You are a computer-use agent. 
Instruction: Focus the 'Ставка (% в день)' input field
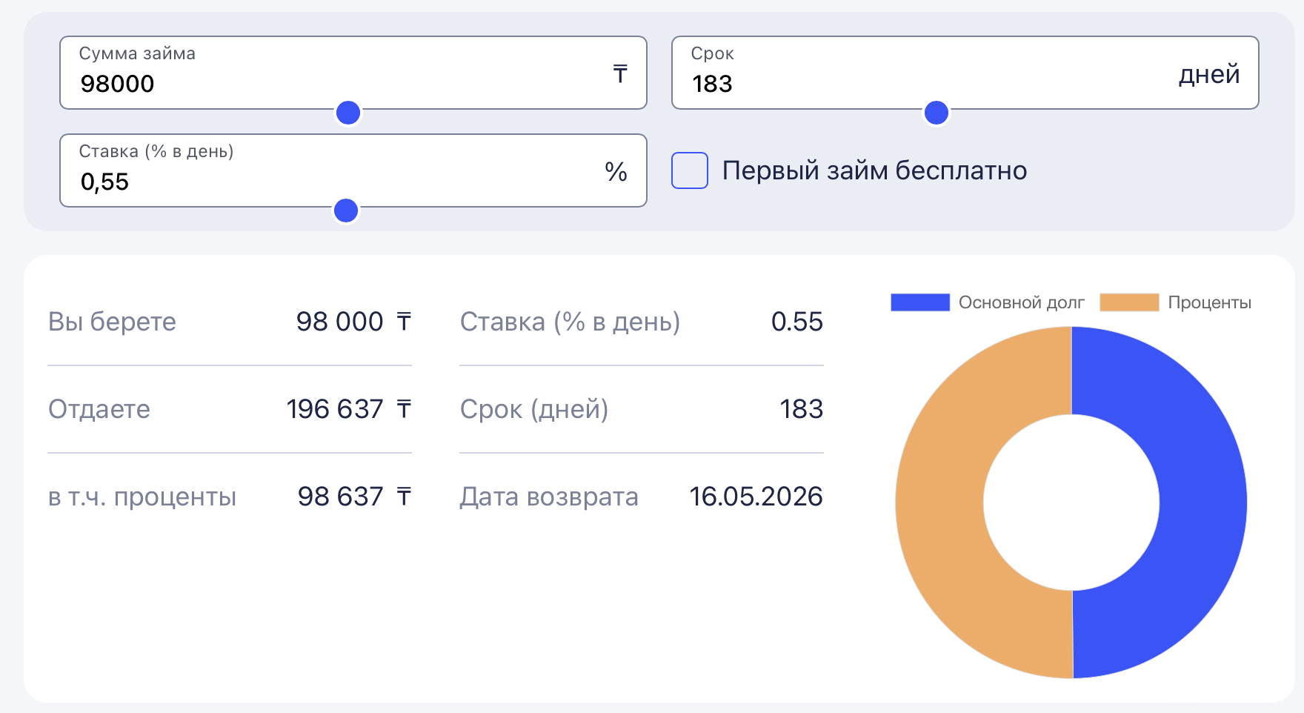pos(333,181)
